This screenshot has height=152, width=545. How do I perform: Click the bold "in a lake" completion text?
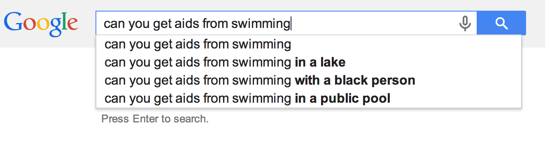coord(320,62)
